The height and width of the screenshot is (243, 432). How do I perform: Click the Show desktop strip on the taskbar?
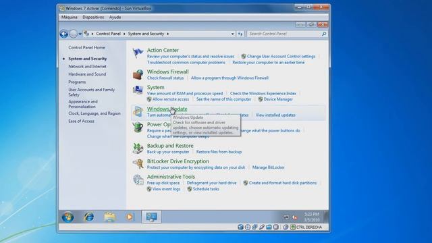(x=327, y=217)
